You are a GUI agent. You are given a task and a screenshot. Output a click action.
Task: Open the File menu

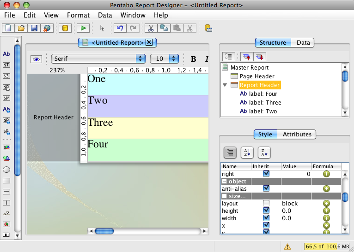tap(10, 15)
